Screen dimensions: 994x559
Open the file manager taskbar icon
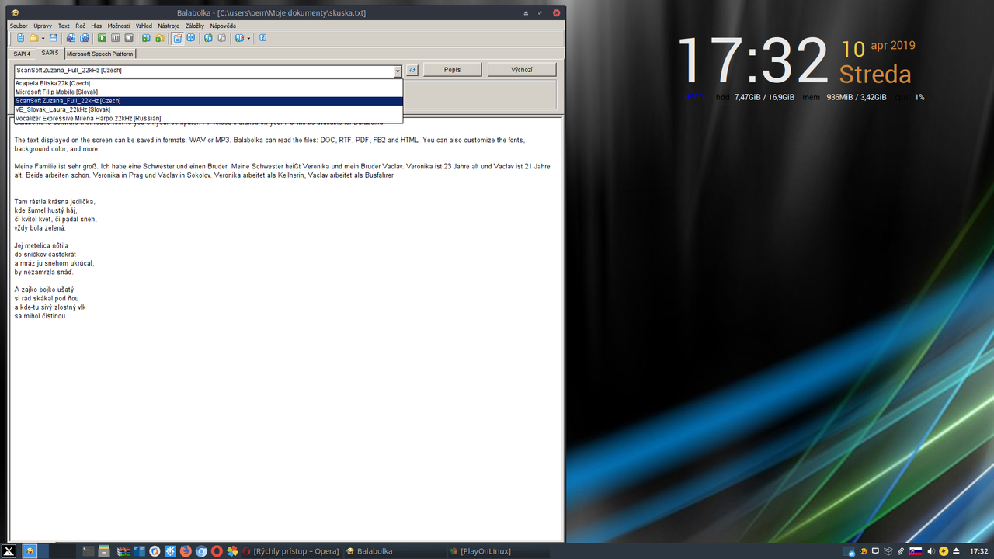[104, 551]
